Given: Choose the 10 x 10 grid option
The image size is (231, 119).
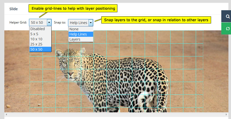Looking at the screenshot, I should click(x=36, y=39).
